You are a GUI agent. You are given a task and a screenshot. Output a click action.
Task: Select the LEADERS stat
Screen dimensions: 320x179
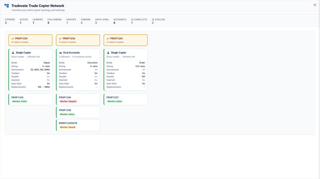point(37,21)
